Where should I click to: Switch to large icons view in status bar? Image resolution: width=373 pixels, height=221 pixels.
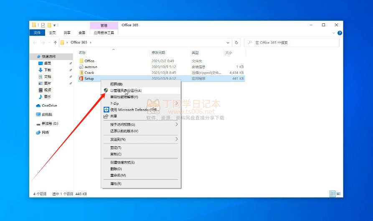338,194
